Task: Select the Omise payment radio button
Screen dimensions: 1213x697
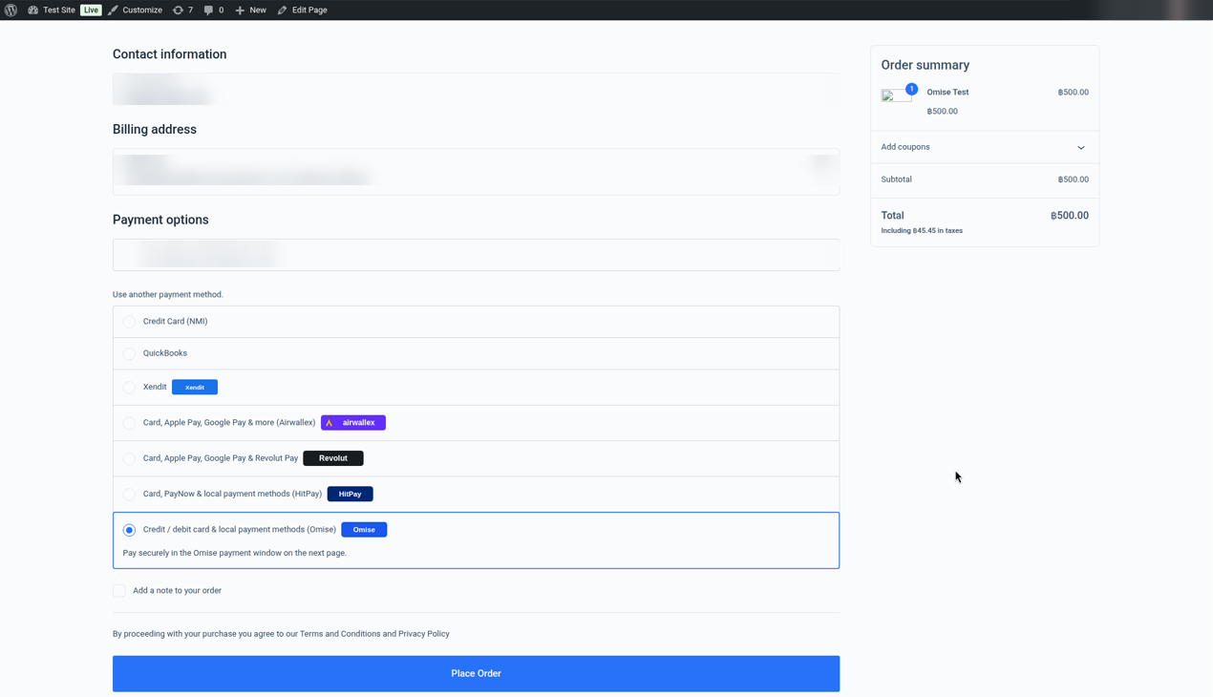Action: (x=129, y=530)
